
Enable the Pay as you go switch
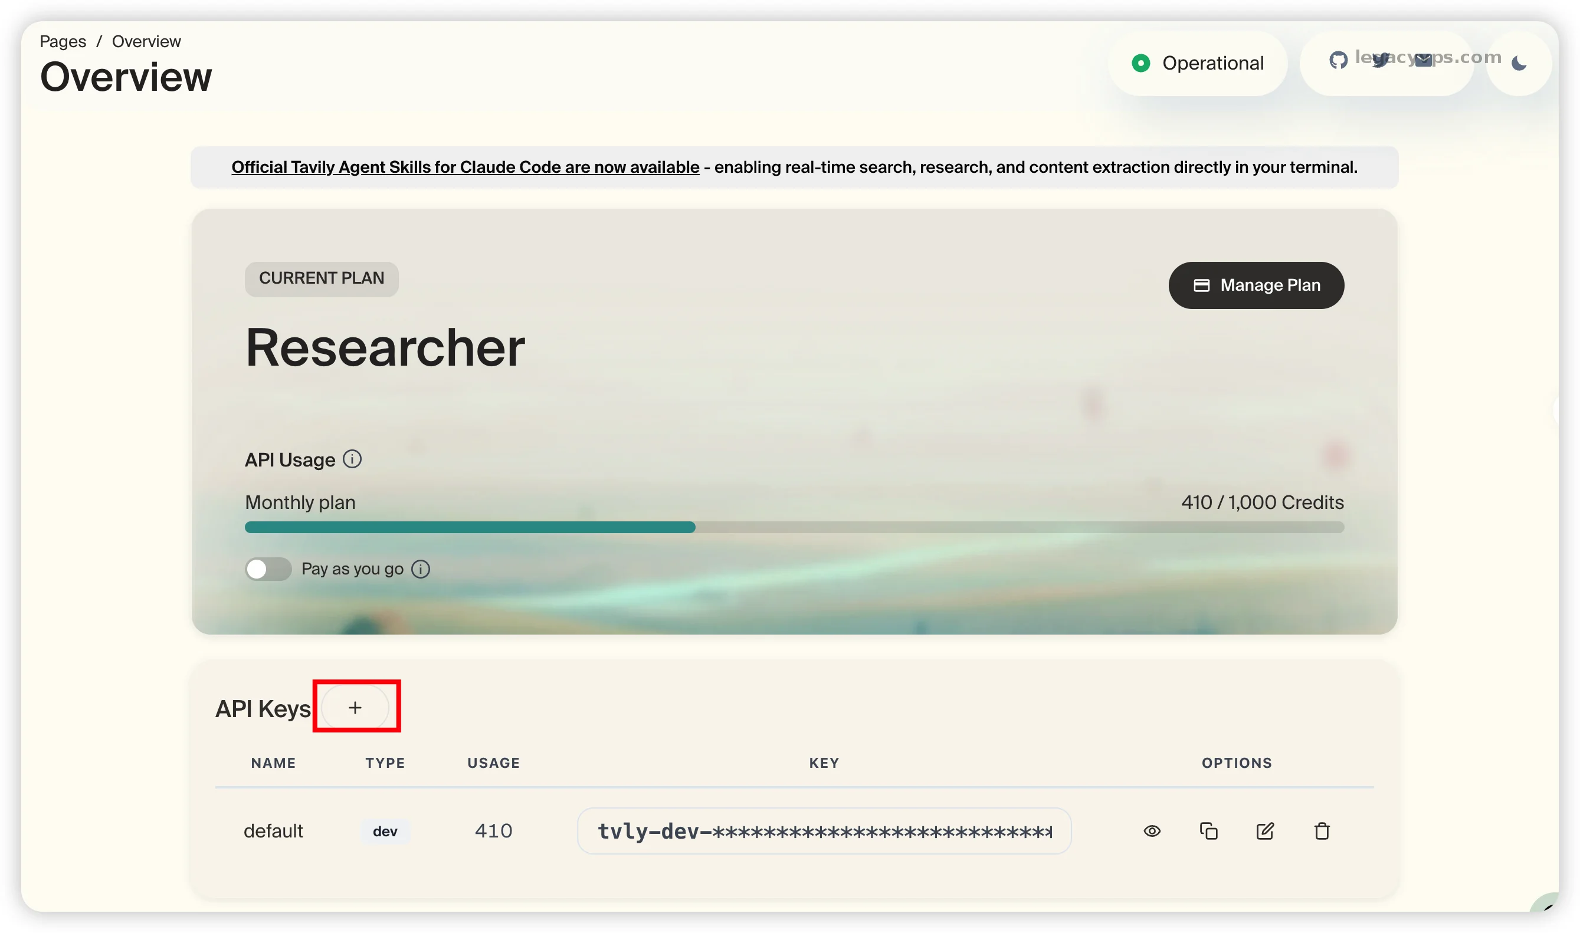268,569
